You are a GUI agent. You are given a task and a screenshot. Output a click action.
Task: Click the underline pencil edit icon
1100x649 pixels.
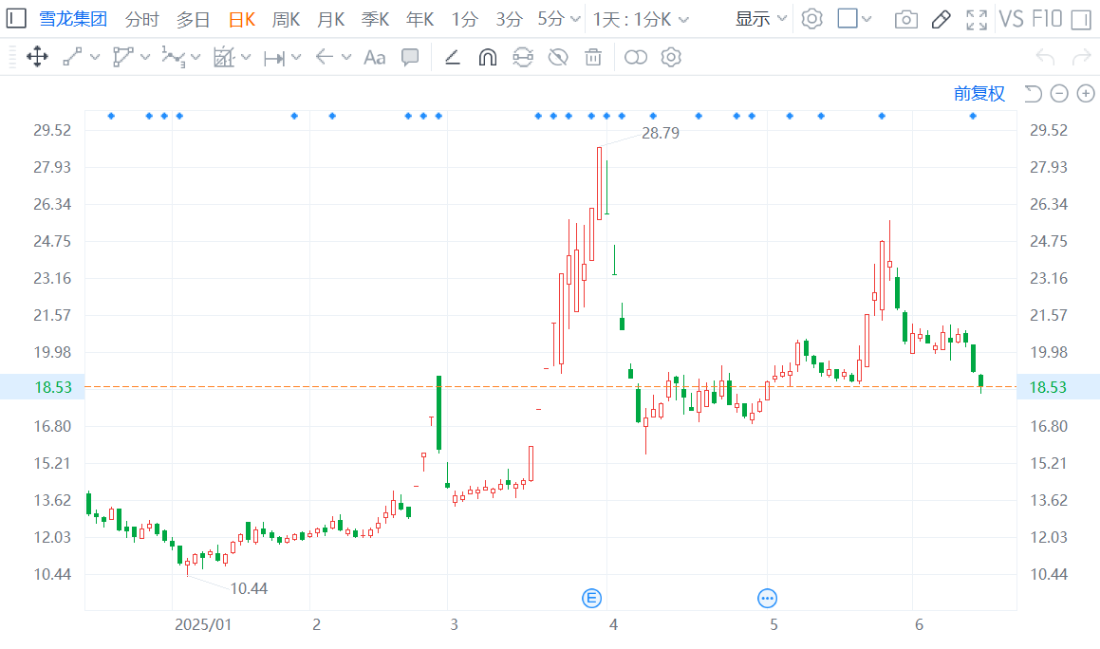pos(453,58)
